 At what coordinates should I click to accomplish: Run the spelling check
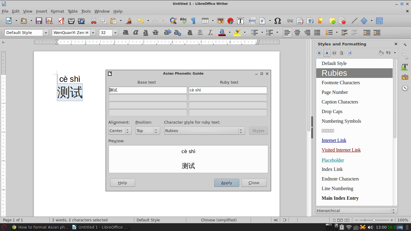click(x=183, y=21)
